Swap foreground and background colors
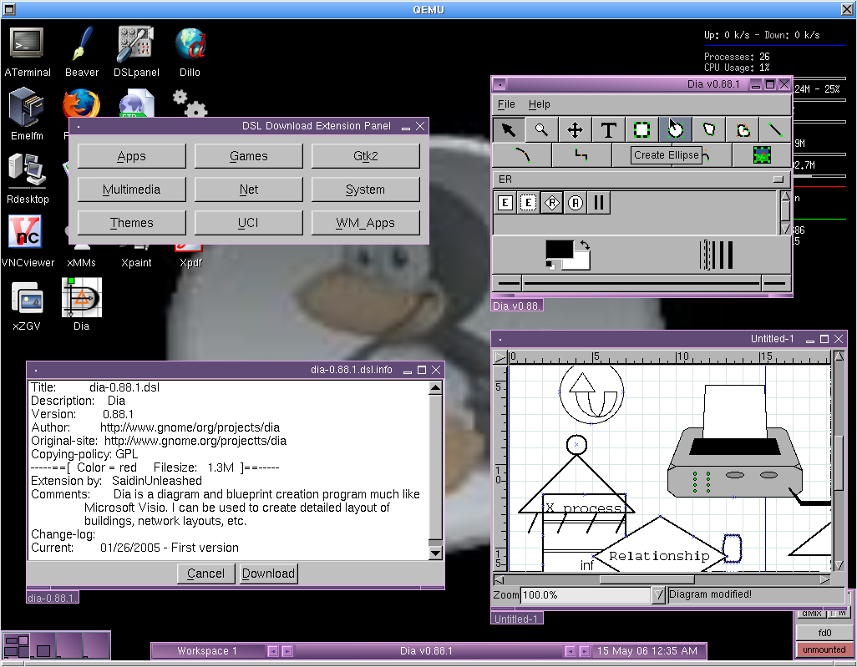The width and height of the screenshot is (857, 667). tap(584, 245)
